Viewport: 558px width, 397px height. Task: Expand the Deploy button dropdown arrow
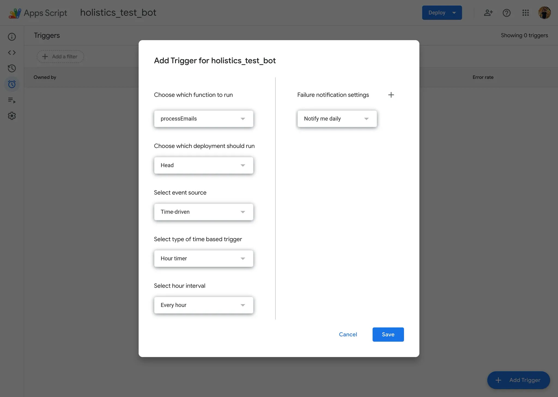[x=454, y=13]
